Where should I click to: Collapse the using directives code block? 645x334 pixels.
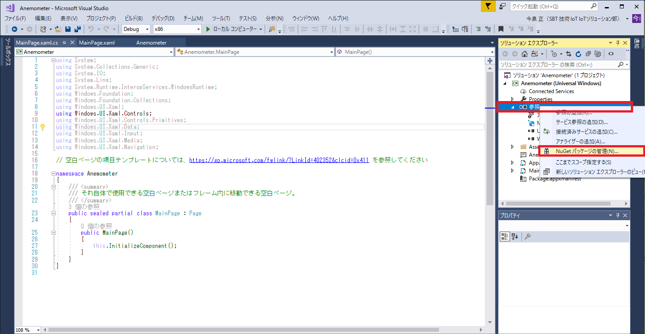(53, 60)
